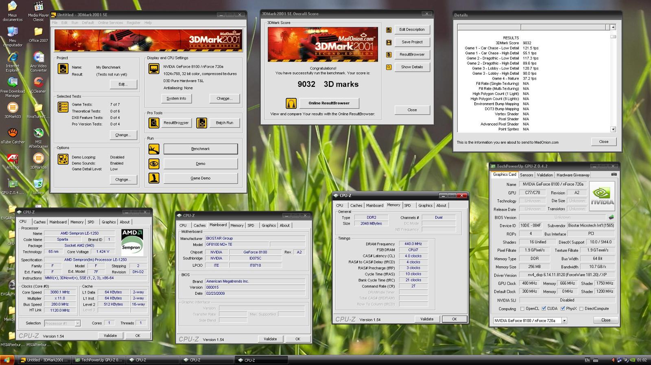Open the Processor #1 selection dropdown
Viewport: 651px width, 365px height.
pos(77,323)
